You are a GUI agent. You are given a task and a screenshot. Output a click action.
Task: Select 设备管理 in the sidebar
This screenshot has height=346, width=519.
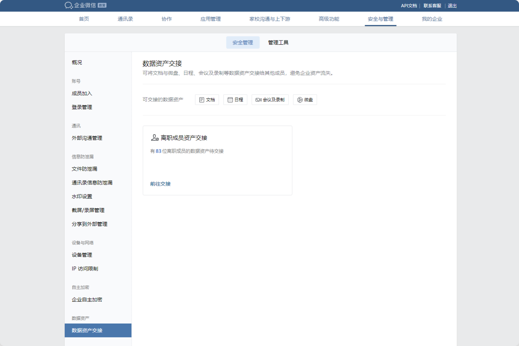(82, 255)
